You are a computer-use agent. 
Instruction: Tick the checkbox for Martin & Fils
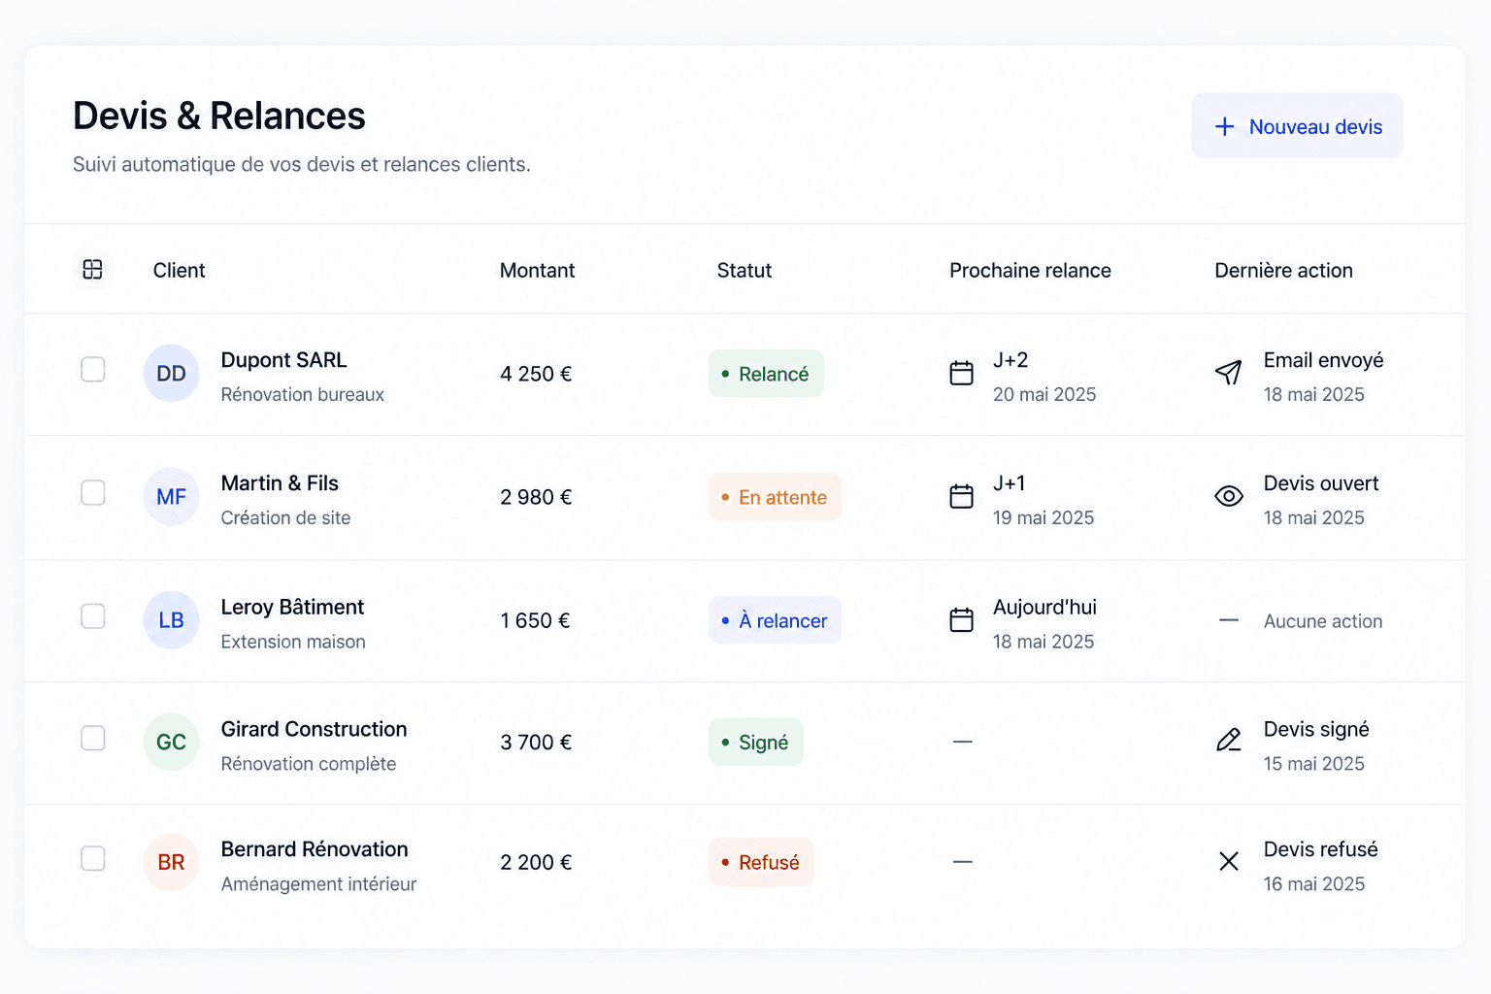click(x=93, y=493)
